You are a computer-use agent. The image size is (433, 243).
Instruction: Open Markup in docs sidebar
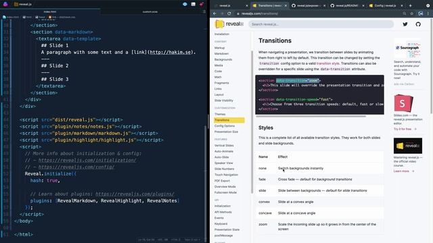[x=219, y=48]
